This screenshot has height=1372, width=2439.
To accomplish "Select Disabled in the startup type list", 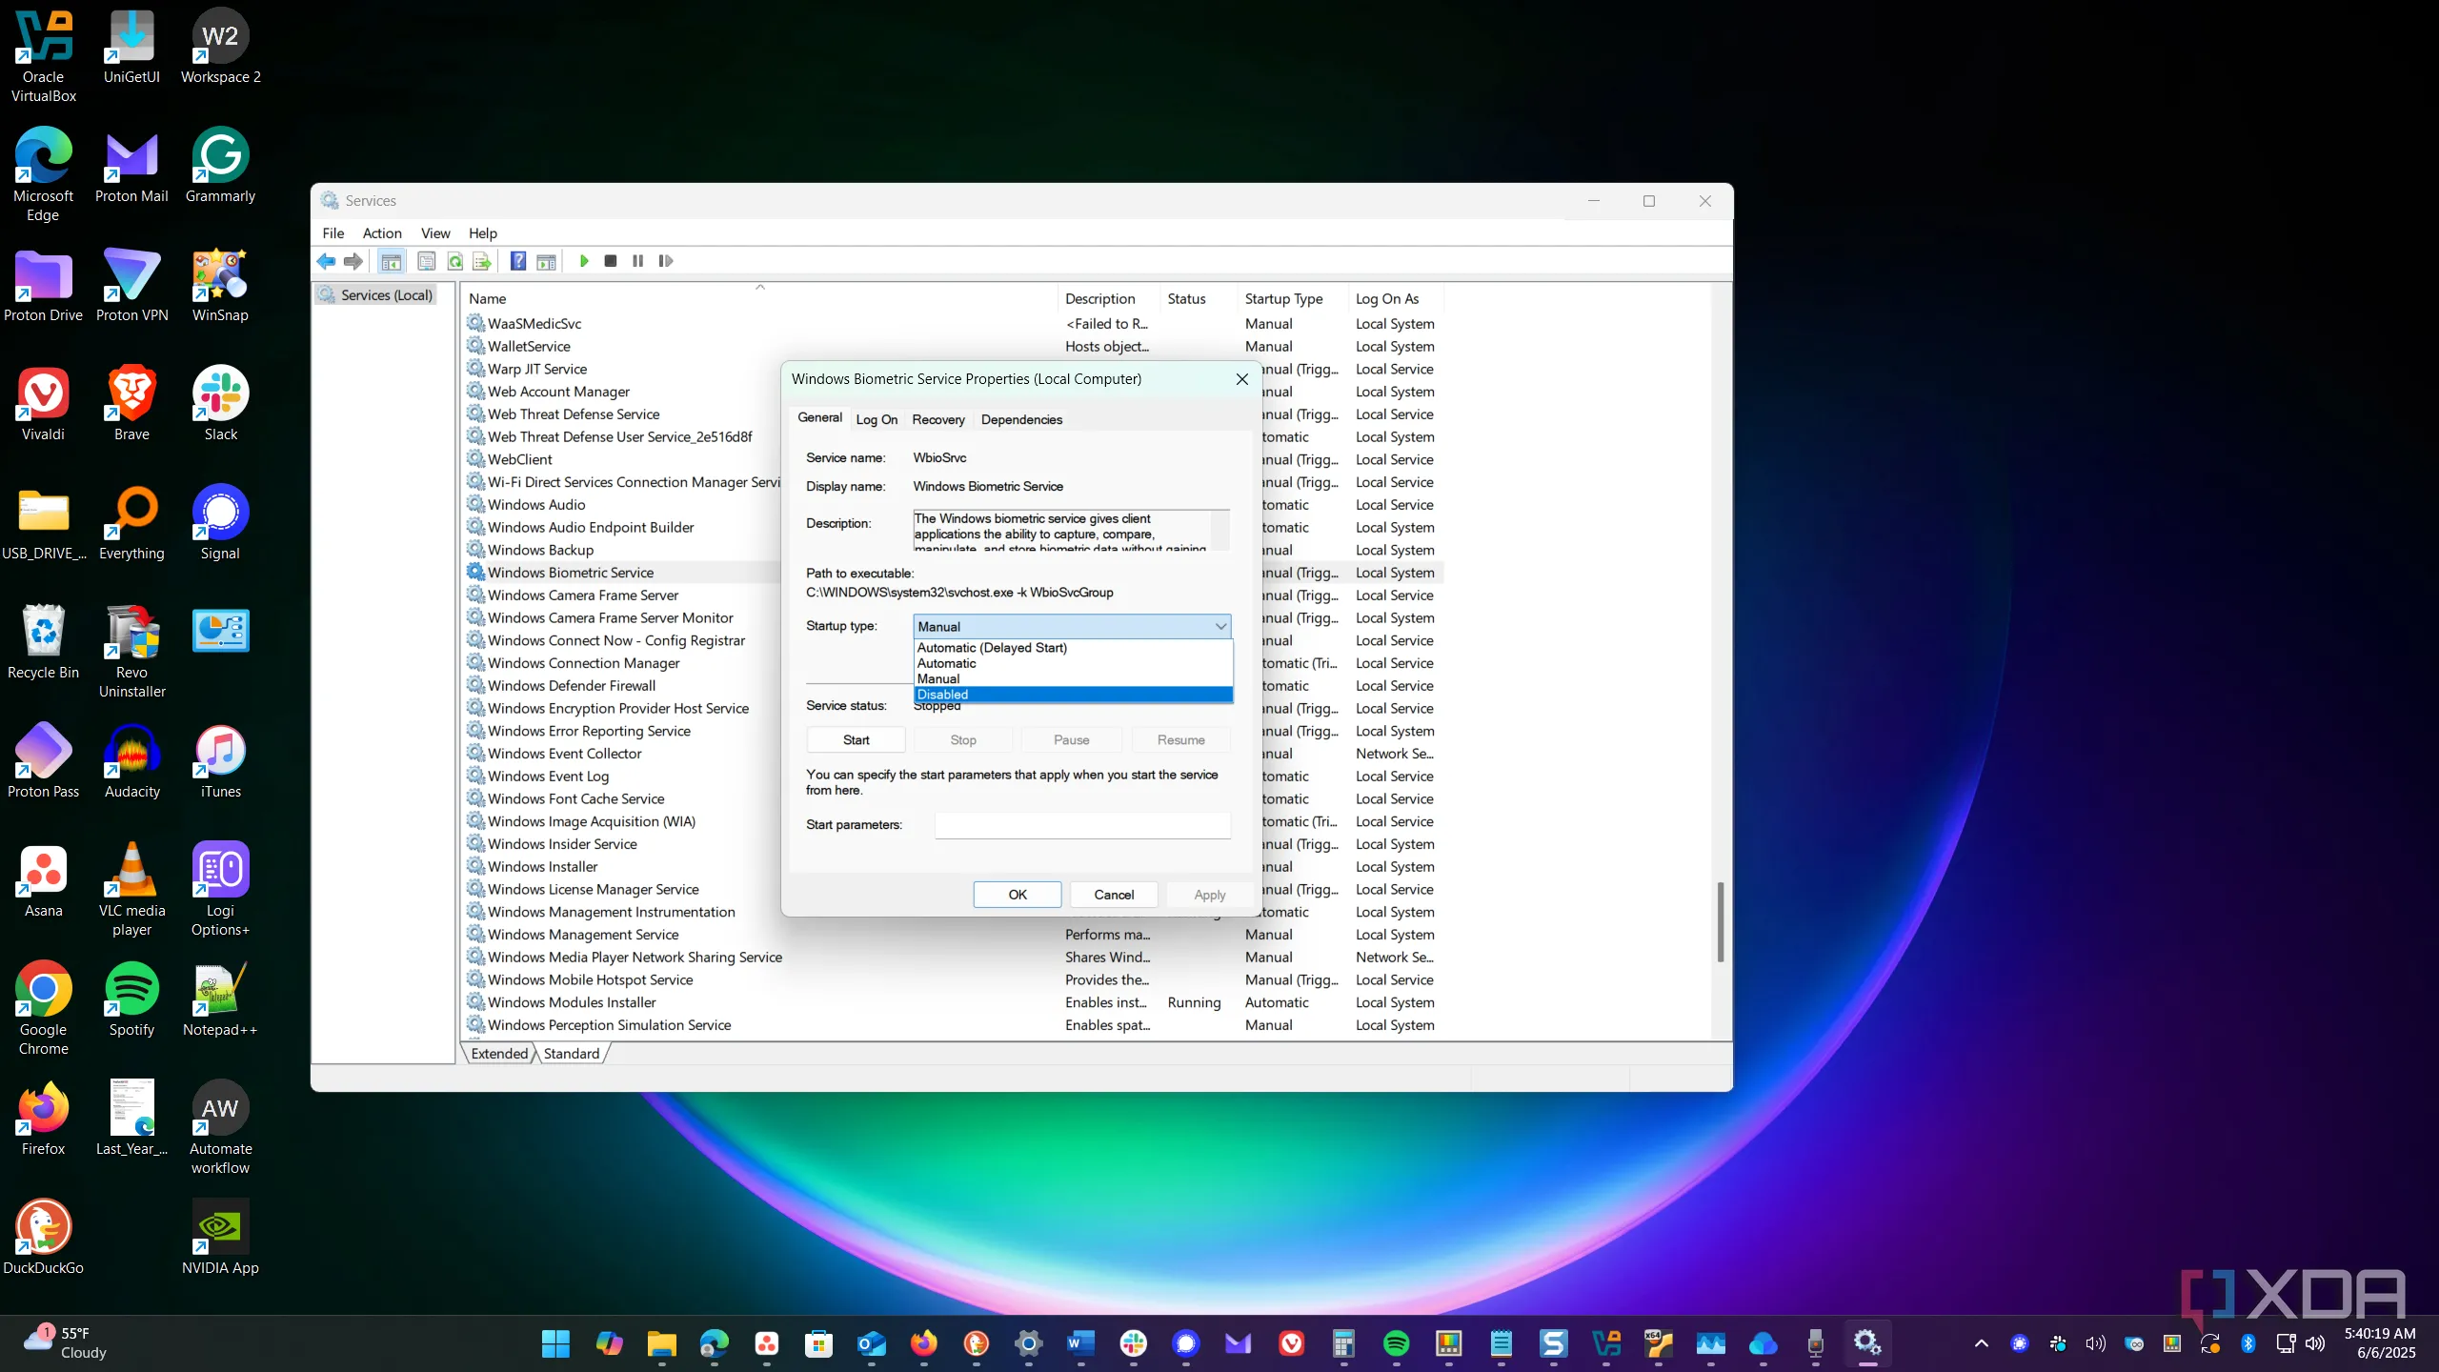I will pyautogui.click(x=1073, y=695).
